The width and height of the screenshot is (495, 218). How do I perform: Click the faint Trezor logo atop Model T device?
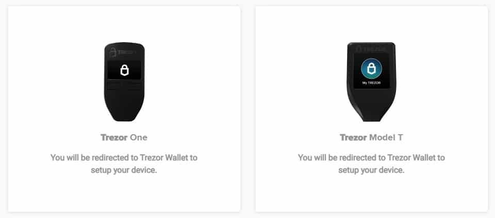coord(371,49)
